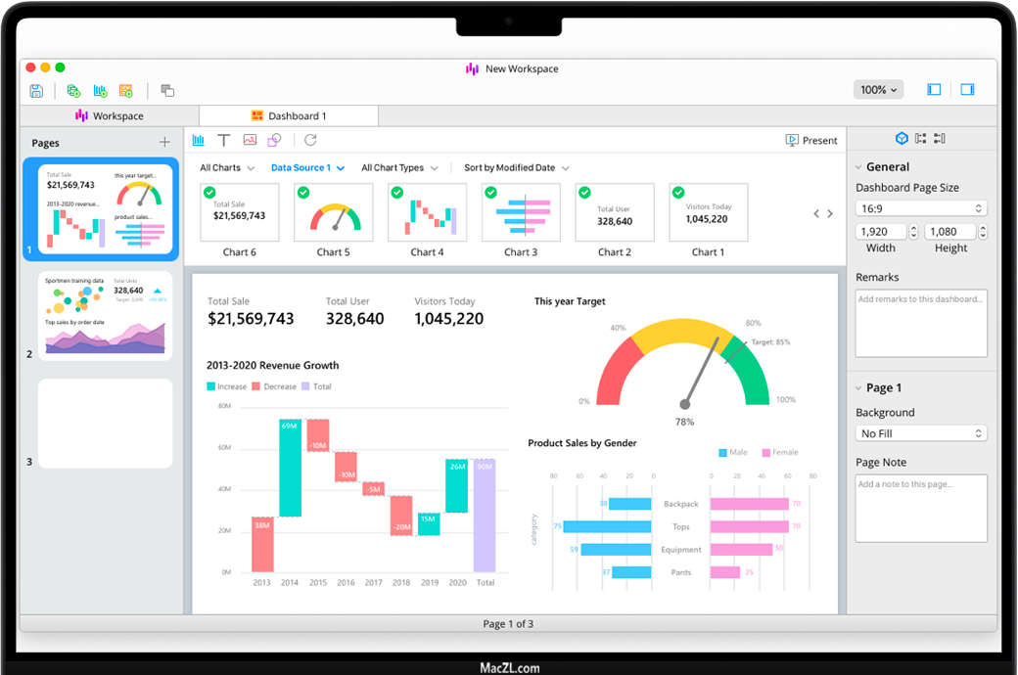Image resolution: width=1018 pixels, height=675 pixels.
Task: Click the Width stepper arrows
Action: click(x=914, y=232)
